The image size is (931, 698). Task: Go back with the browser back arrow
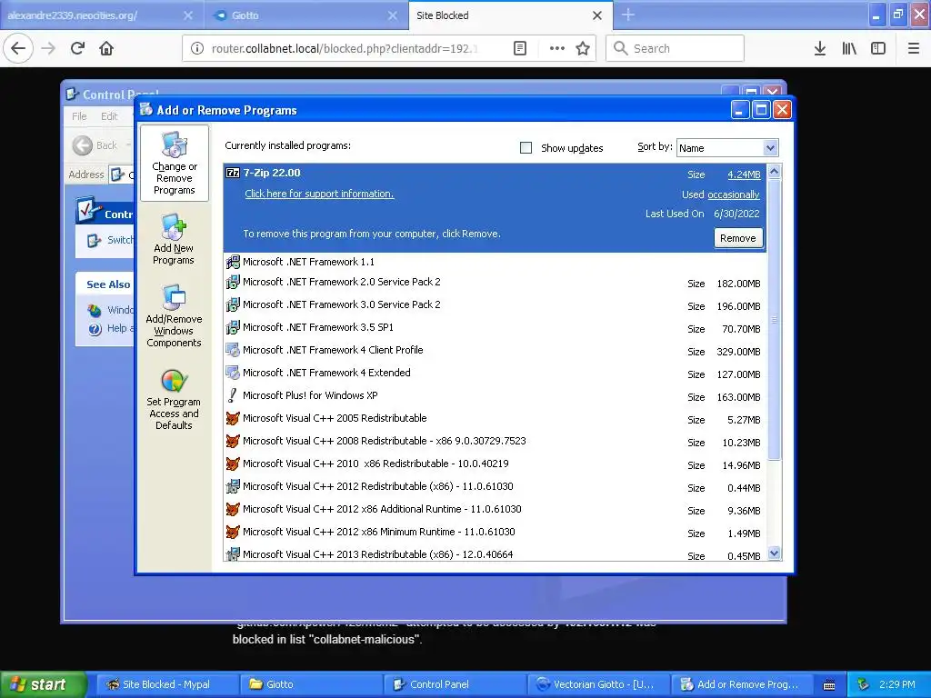click(18, 48)
